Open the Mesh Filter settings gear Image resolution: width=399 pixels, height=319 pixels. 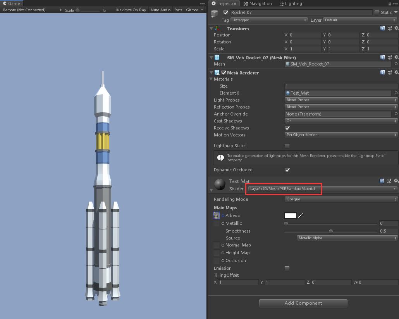click(x=396, y=57)
